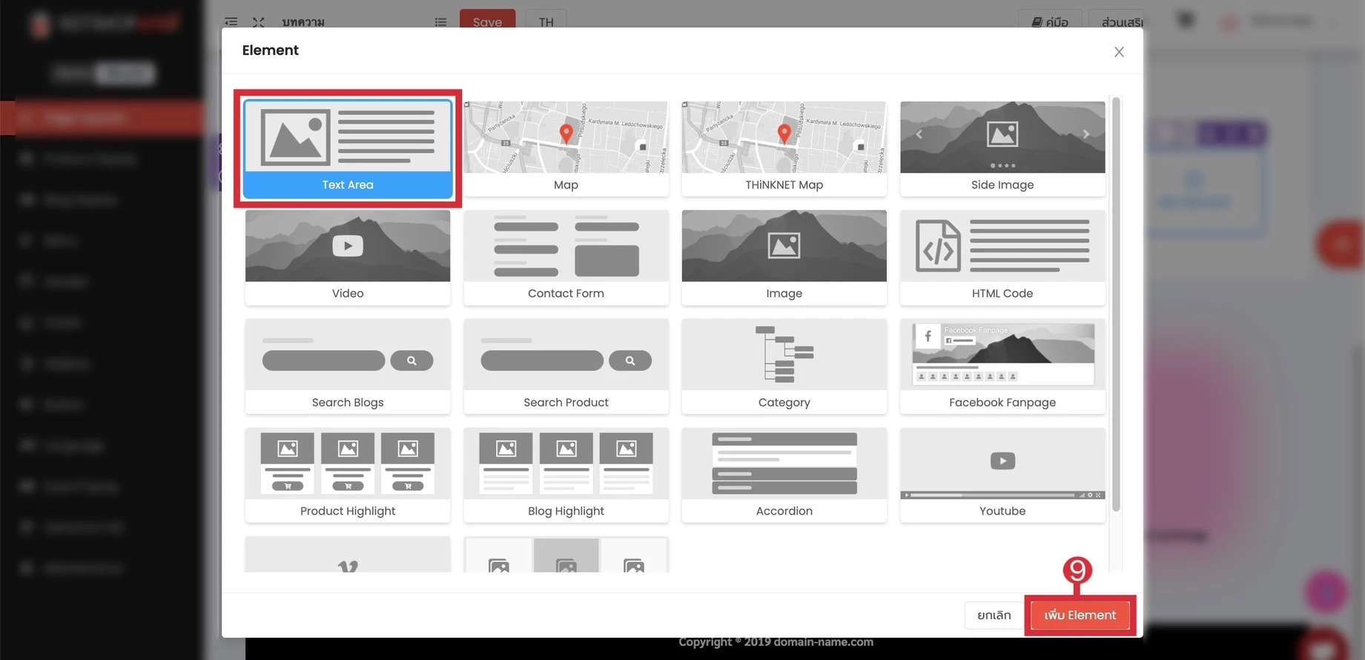1365x660 pixels.
Task: Select the Contact Form element
Action: pos(566,257)
